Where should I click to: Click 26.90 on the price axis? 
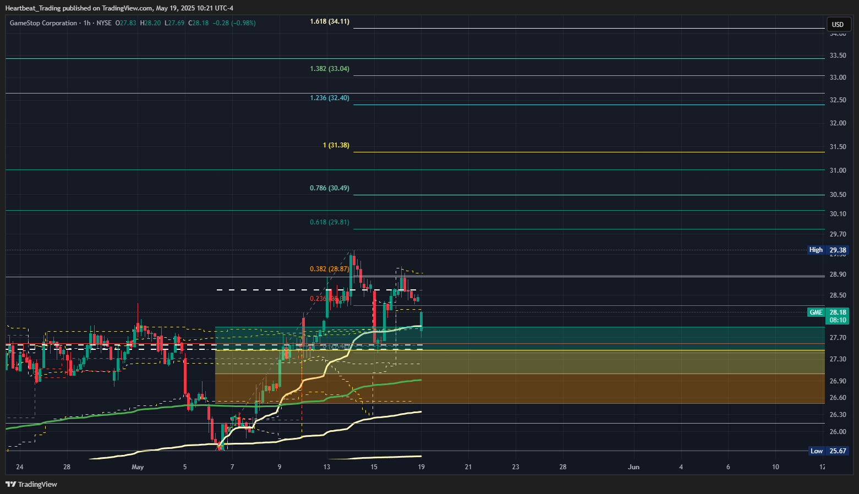838,381
